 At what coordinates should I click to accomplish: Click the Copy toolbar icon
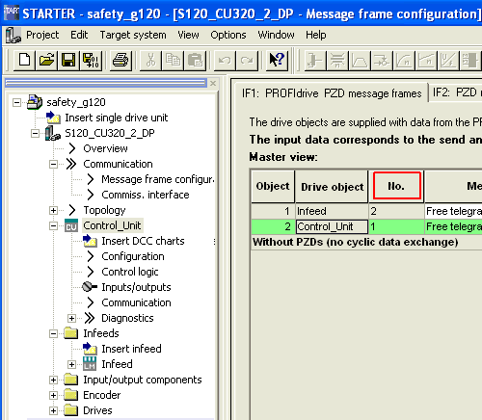173,60
